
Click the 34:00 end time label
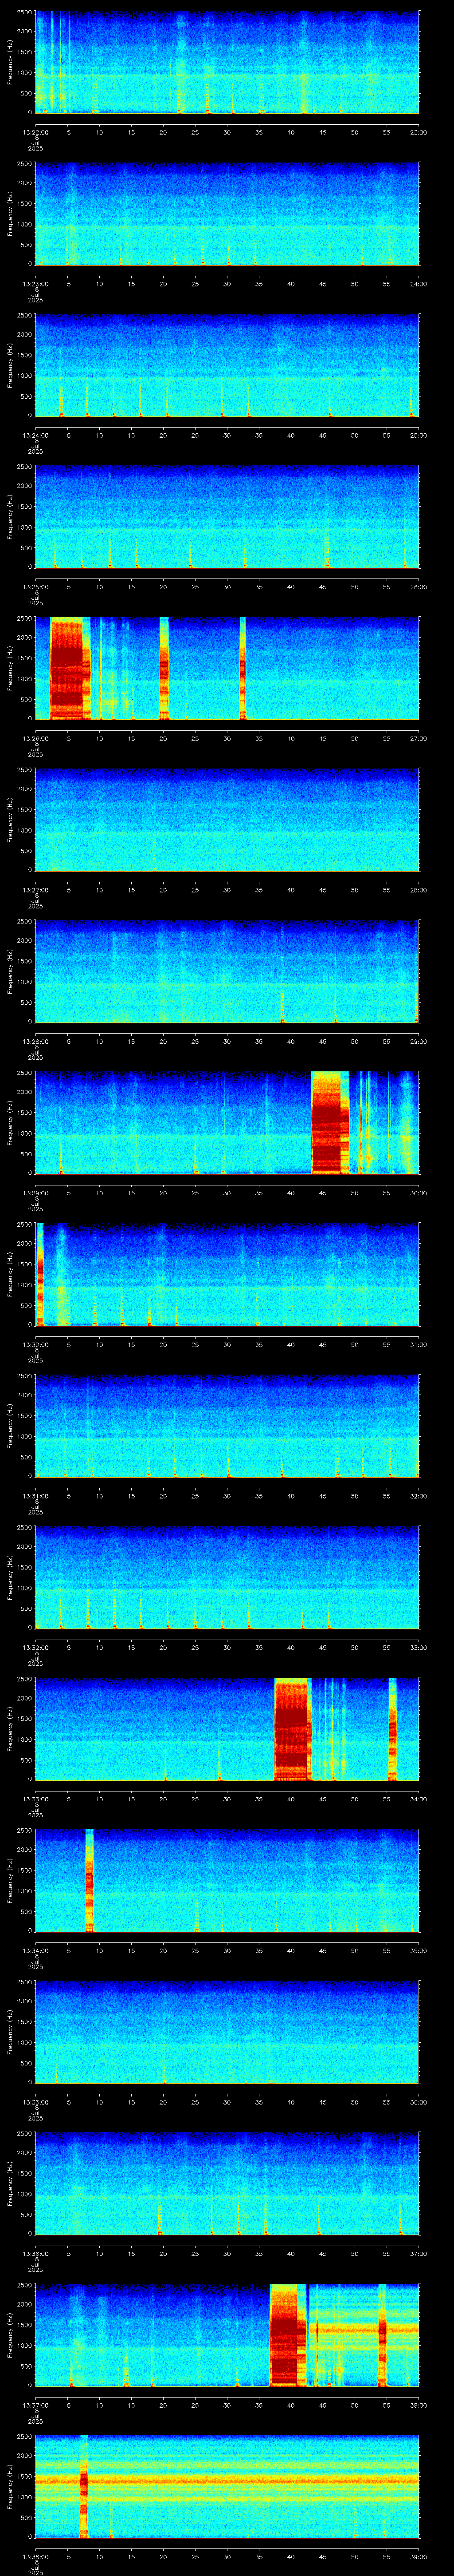click(418, 1799)
